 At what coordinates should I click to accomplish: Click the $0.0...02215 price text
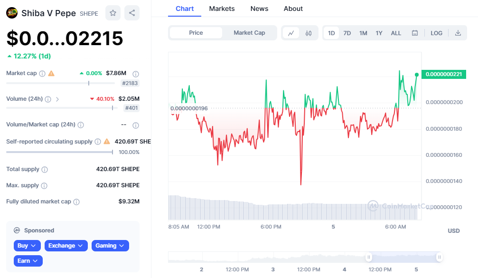(65, 38)
